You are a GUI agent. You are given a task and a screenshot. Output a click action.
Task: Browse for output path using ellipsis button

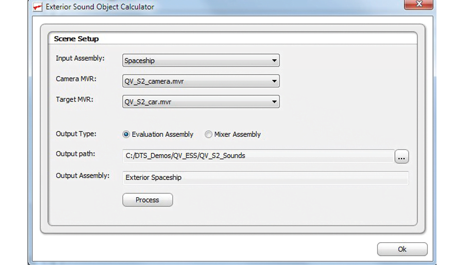[401, 156]
